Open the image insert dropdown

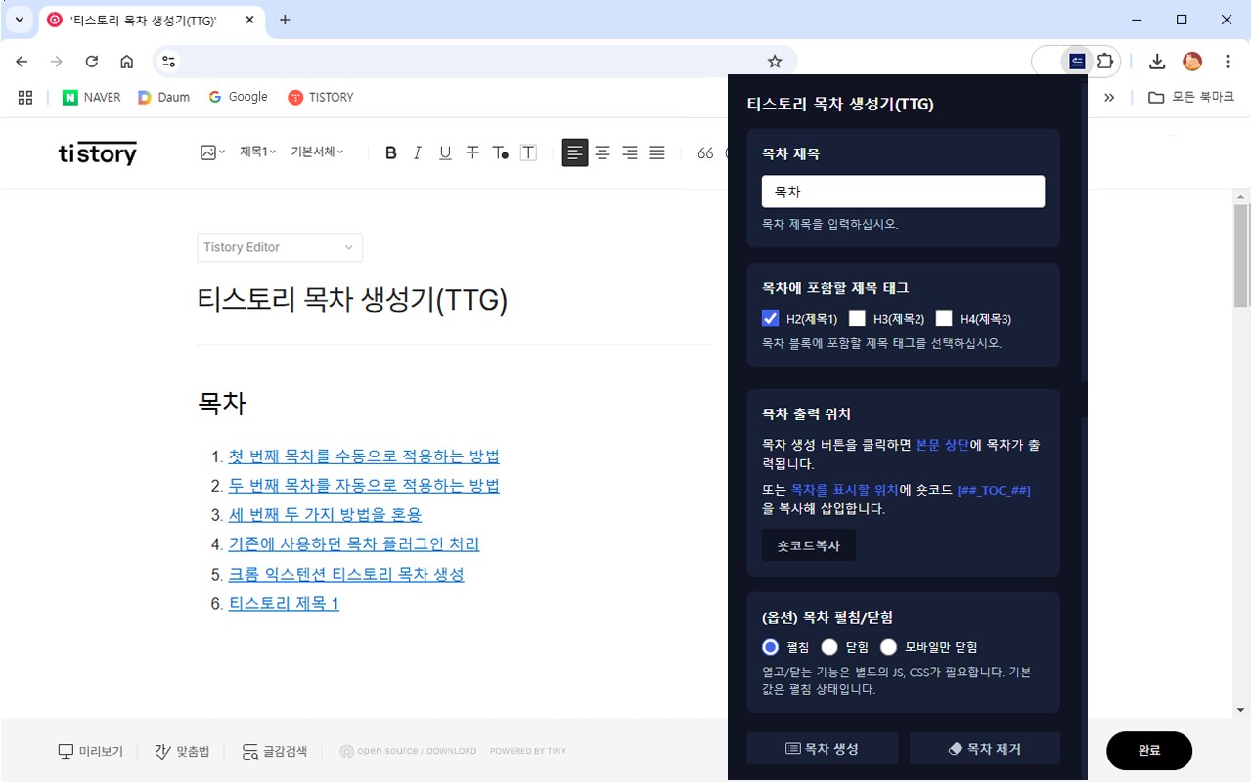coord(212,152)
